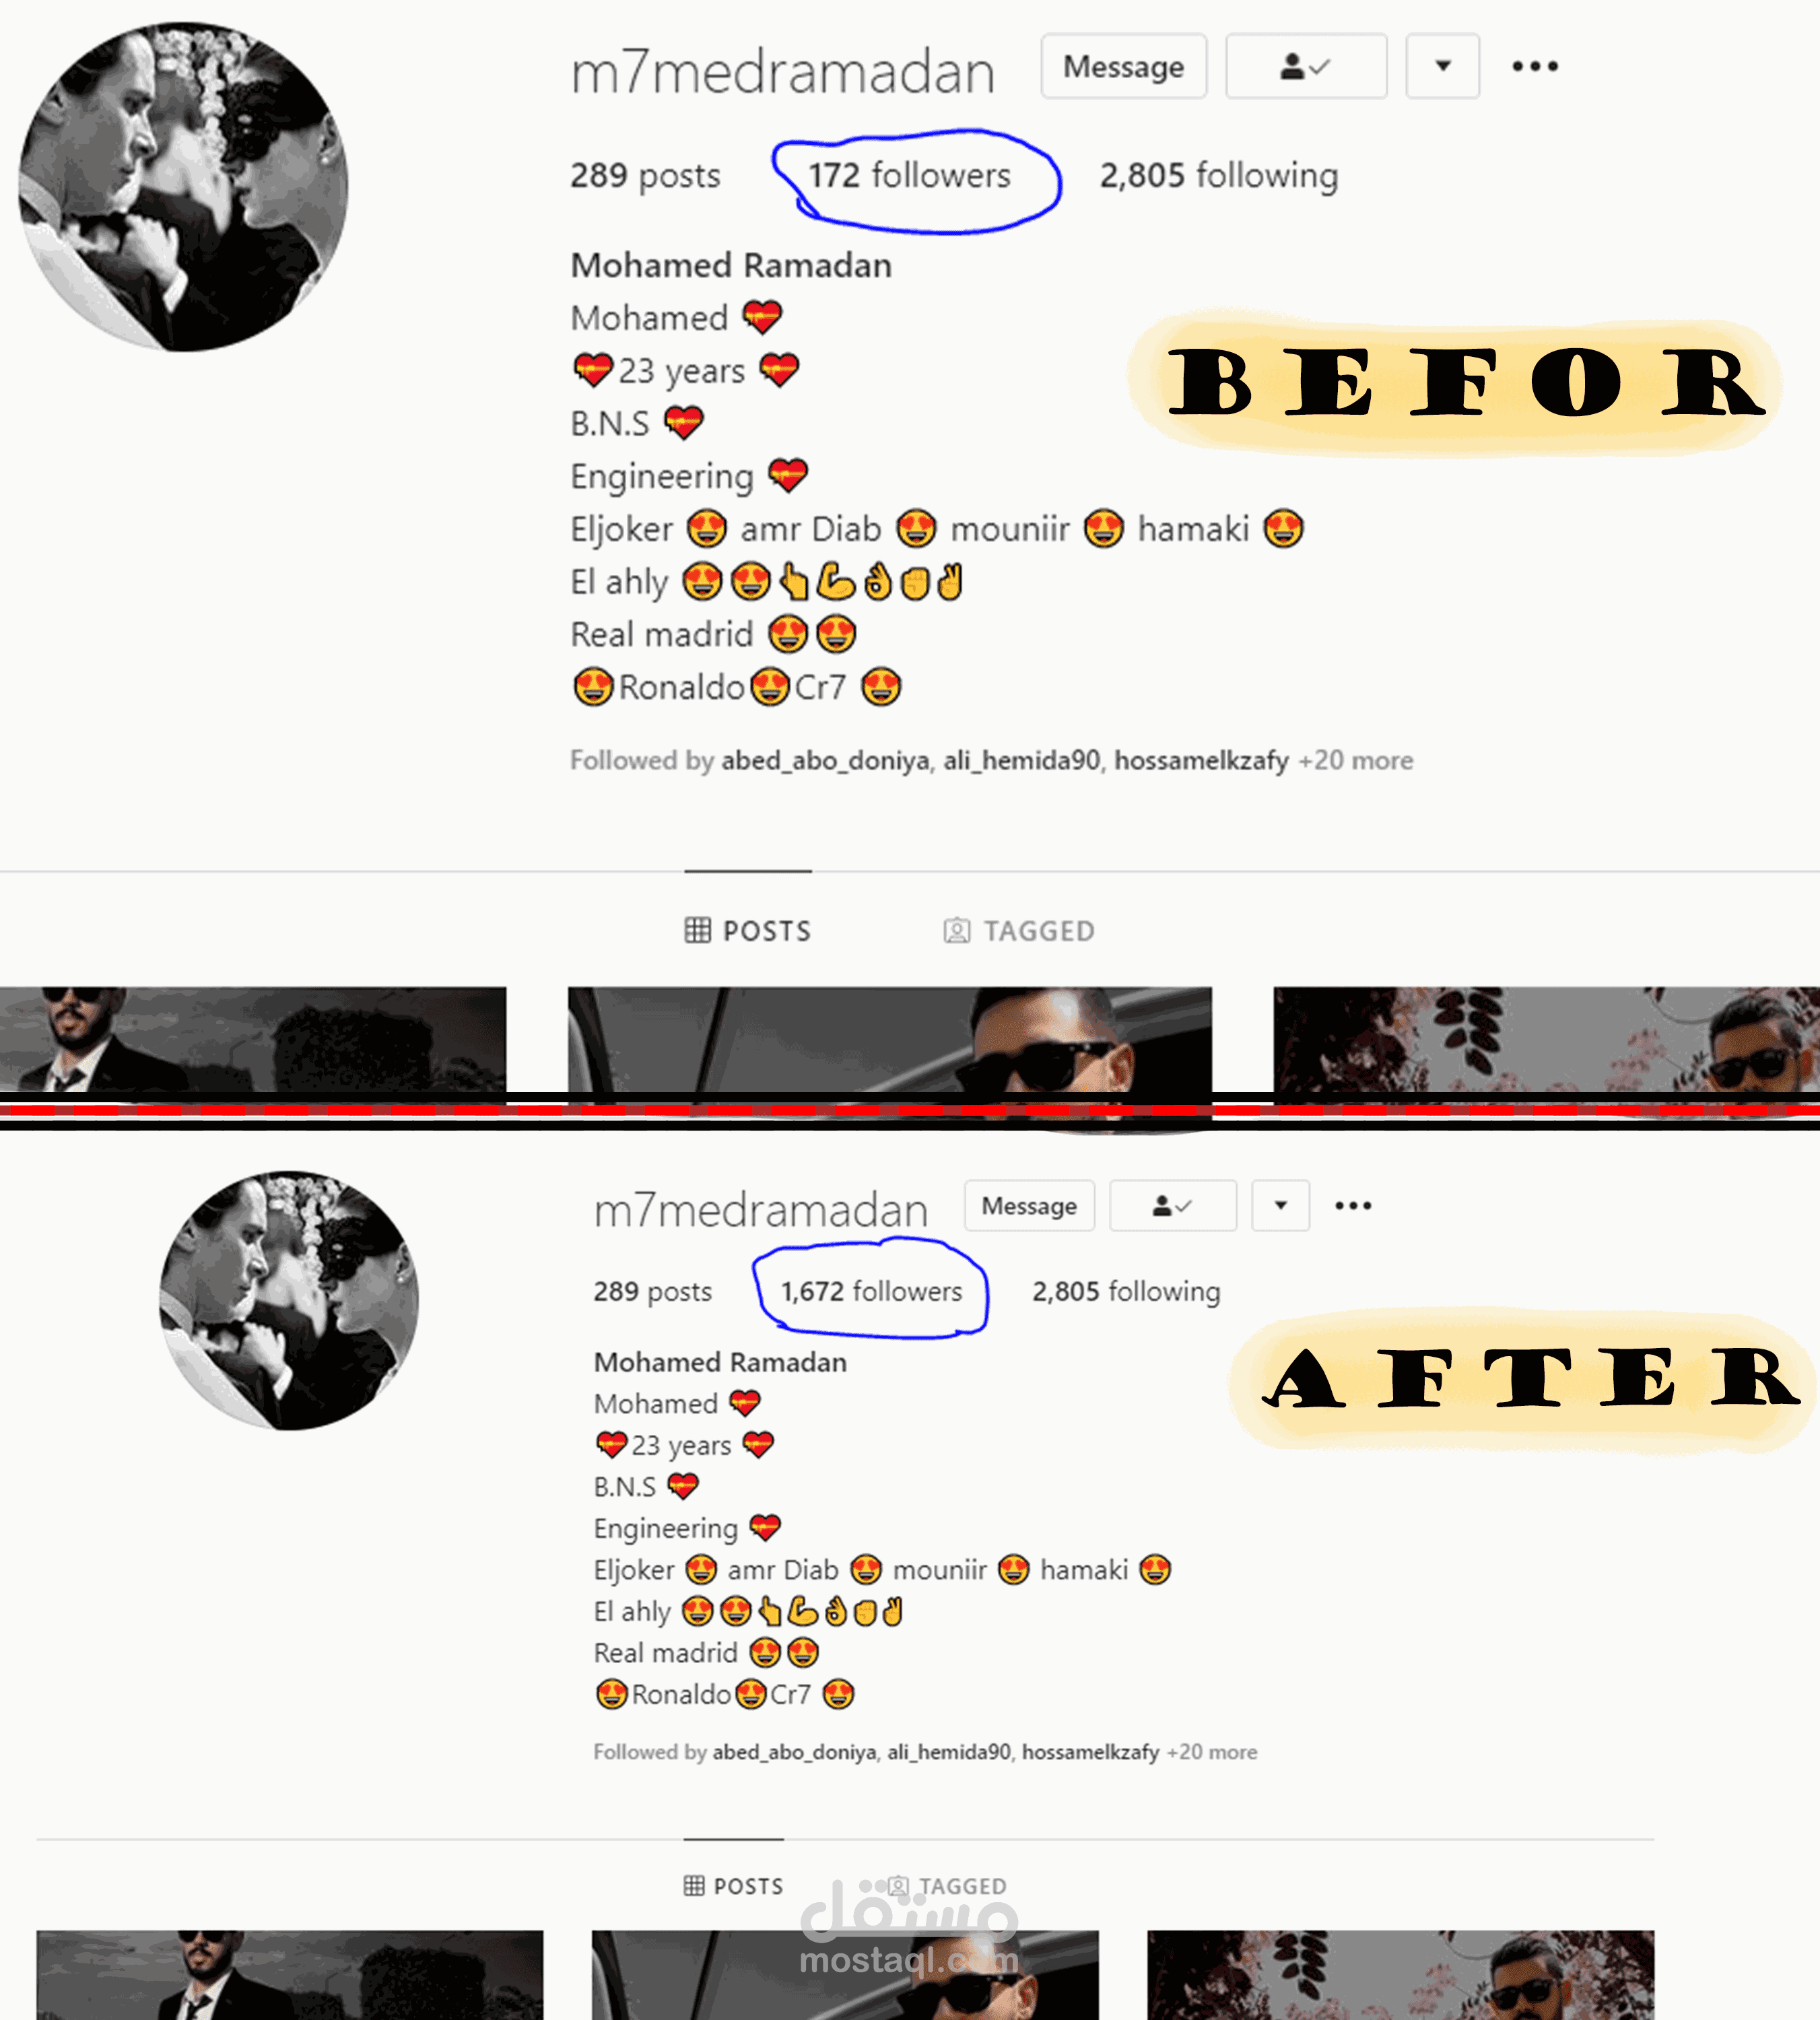Switch to the top profile's TAGGED tab
This screenshot has height=2020, width=1820.
pos(1019,931)
